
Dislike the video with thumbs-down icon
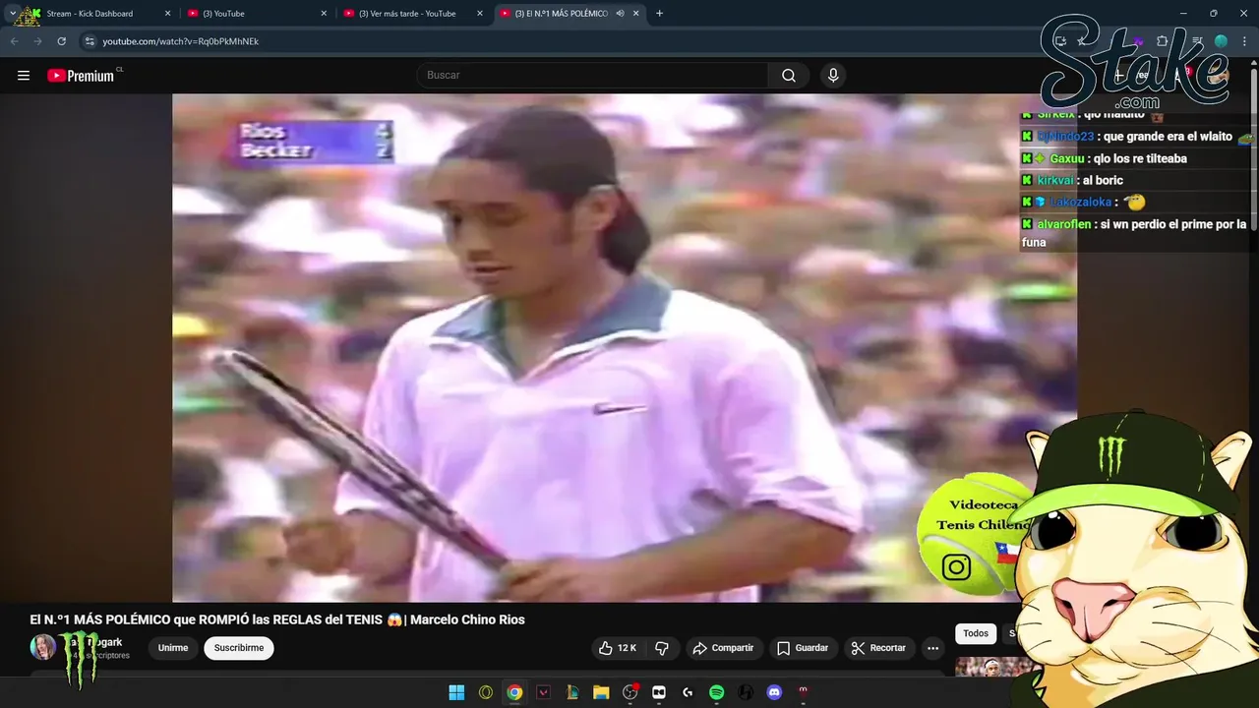662,648
